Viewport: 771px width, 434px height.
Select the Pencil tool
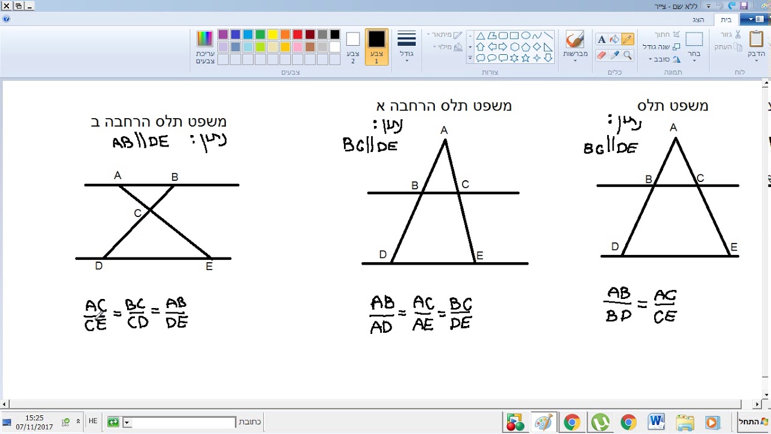(x=627, y=39)
